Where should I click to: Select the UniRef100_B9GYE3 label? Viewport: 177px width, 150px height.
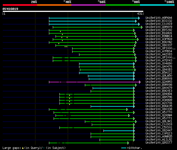point(159,91)
